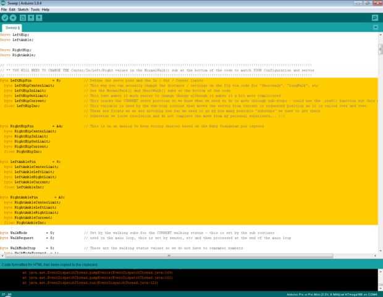Click the 'LeftAnkleLeftLimit;' code line
The height and width of the screenshot is (297, 383).
(x=29, y=172)
